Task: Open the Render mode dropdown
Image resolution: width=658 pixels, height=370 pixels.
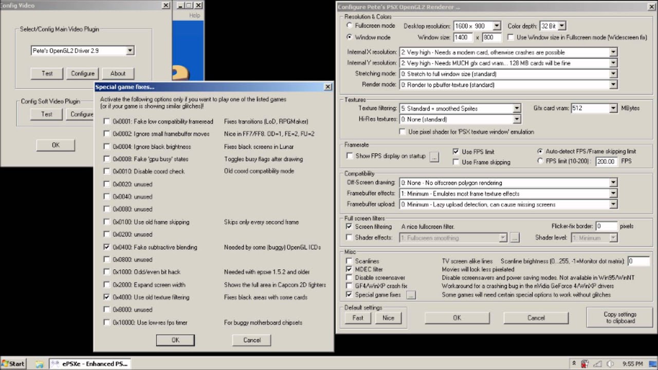Action: (613, 85)
